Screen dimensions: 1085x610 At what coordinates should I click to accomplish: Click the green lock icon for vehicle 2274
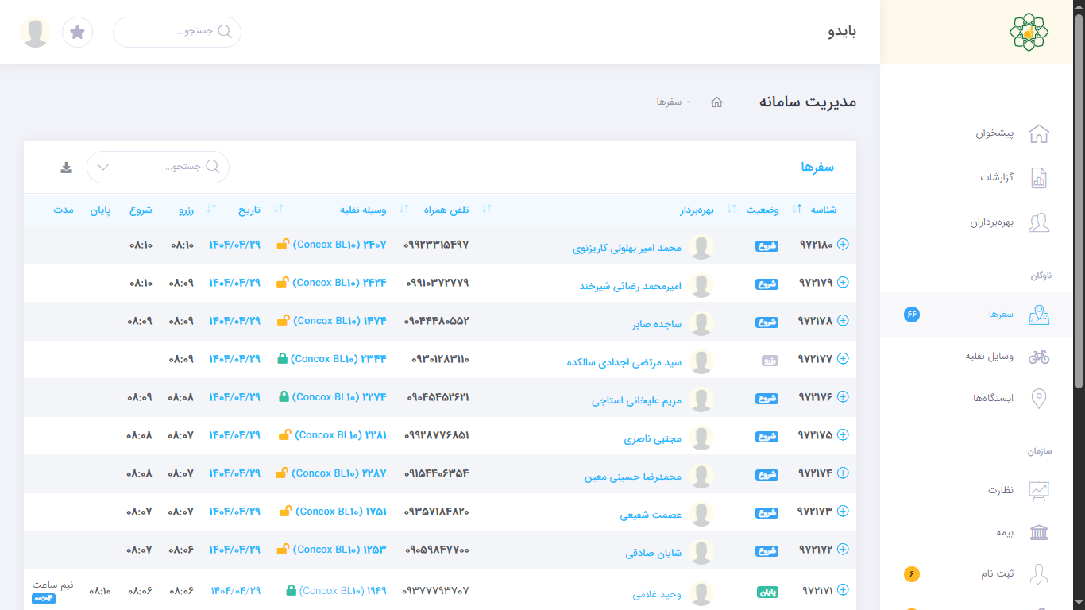284,397
